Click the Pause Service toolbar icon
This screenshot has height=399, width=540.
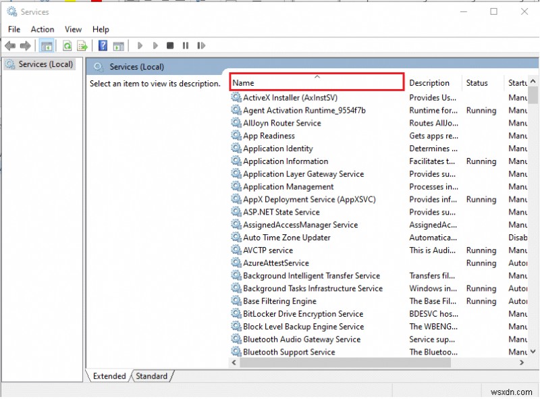coord(186,46)
